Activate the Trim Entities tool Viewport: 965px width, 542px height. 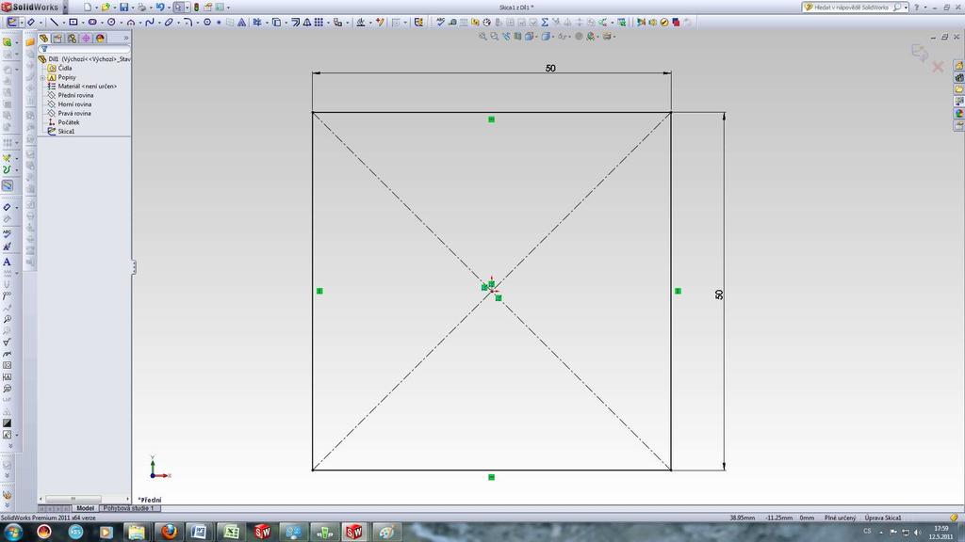tap(256, 23)
